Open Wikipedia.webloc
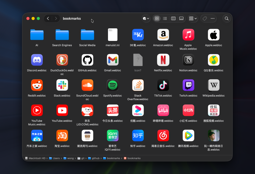Viewport: 255px width, 174px height. 214,85
